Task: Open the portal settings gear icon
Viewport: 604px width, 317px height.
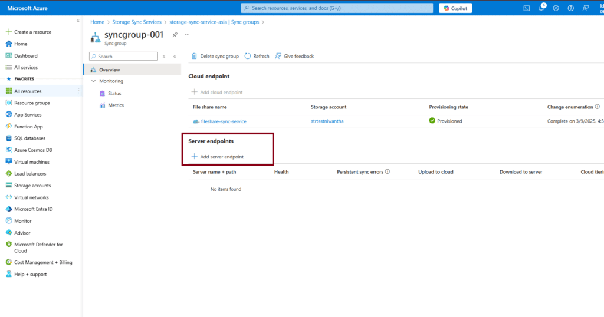Action: (556, 8)
